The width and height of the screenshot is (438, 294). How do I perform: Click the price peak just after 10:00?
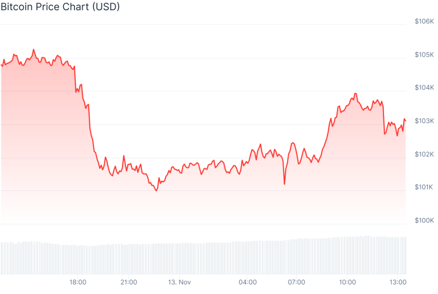(355, 93)
